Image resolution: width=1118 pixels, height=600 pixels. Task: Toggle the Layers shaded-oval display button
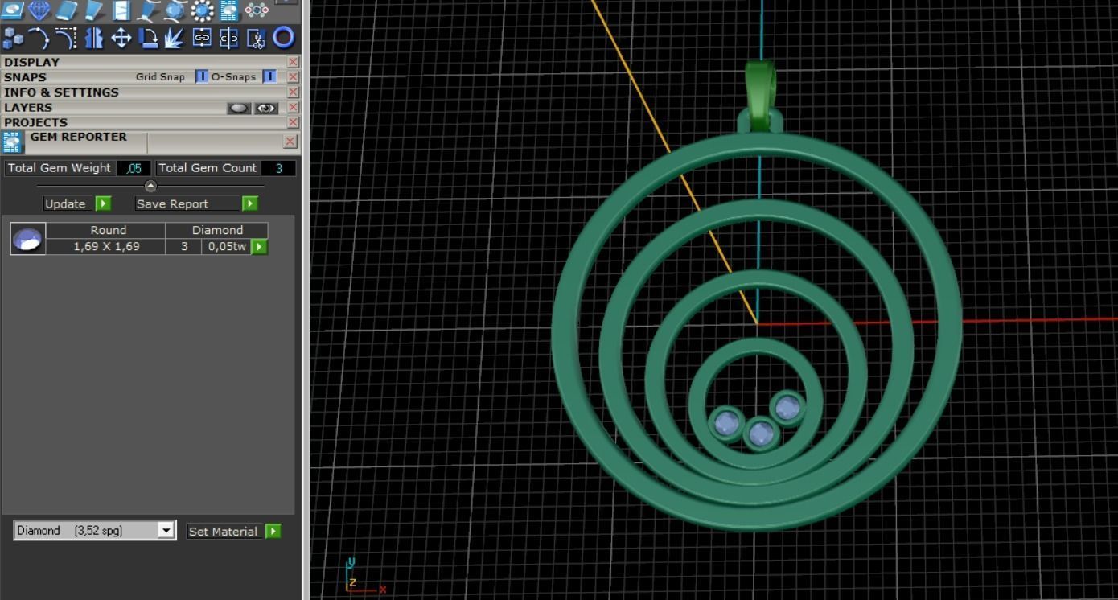tap(239, 108)
